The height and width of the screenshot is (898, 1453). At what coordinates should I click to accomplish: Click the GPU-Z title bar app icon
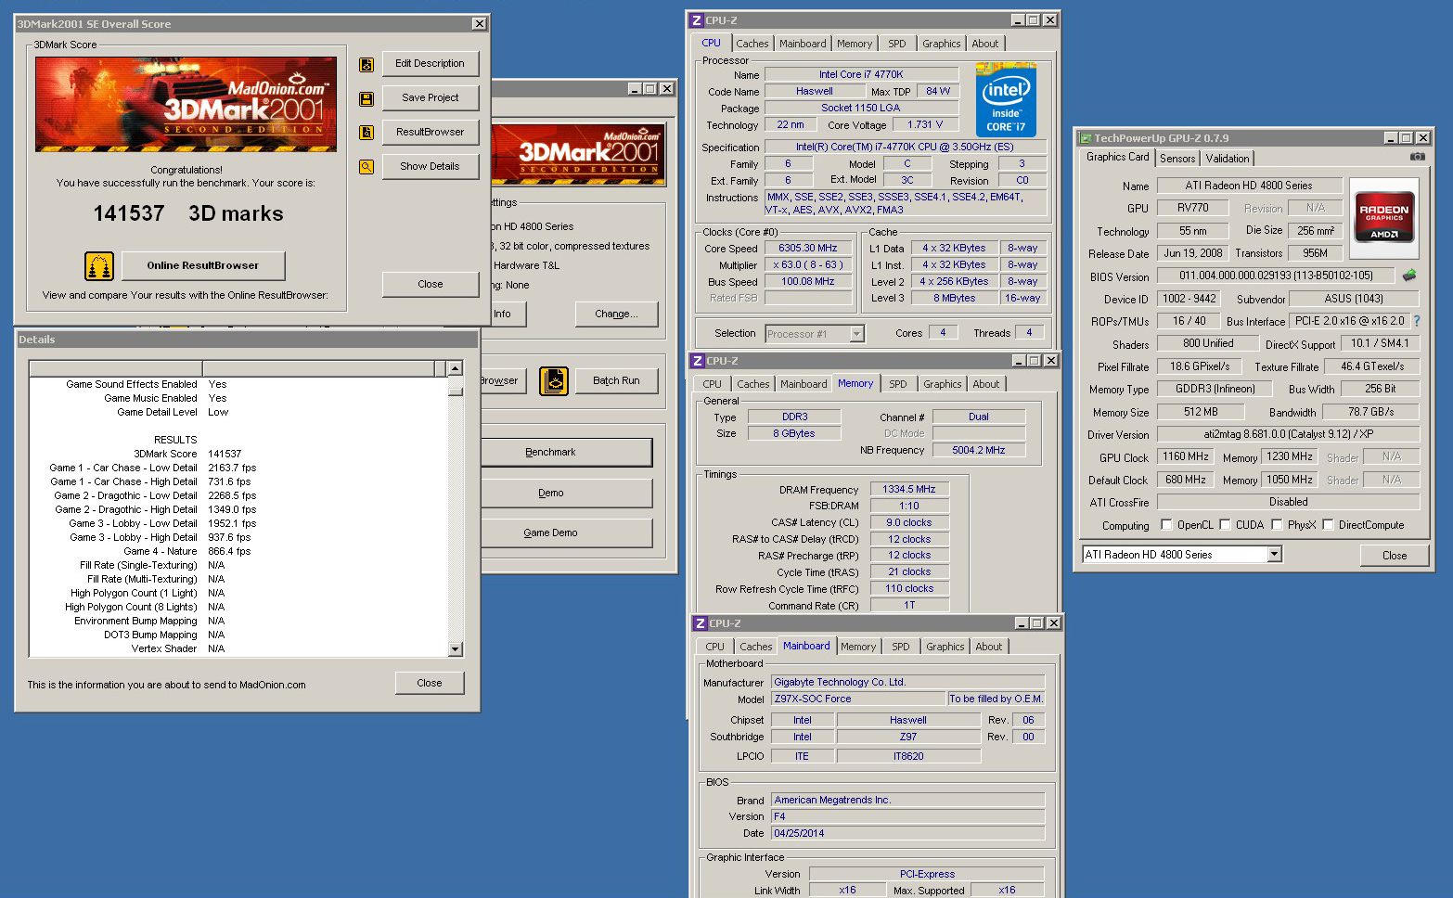[x=1085, y=138]
